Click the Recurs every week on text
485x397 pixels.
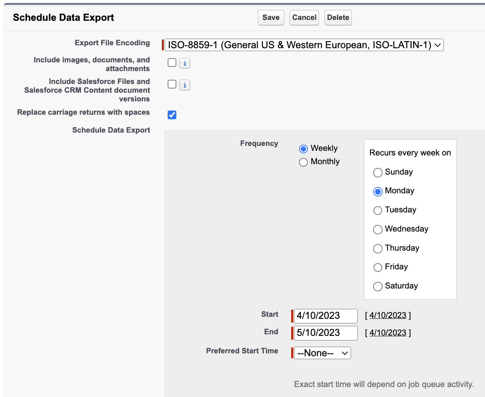click(x=410, y=153)
